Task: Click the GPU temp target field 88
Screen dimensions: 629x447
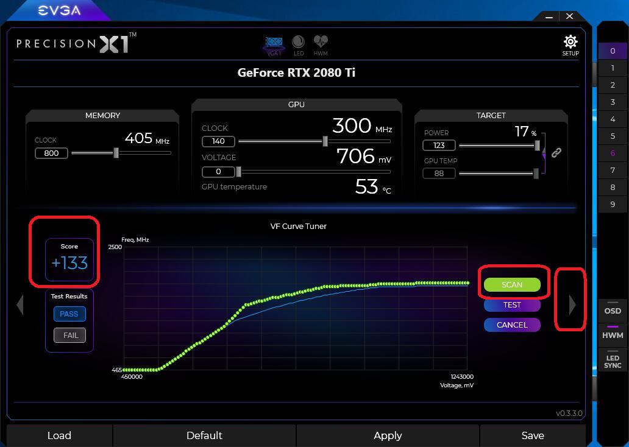Action: click(x=439, y=173)
